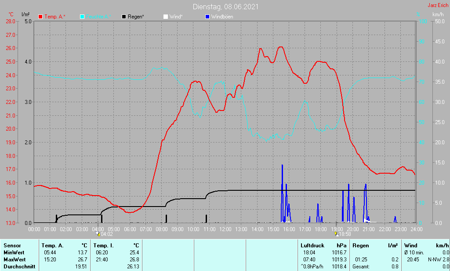The image size is (450, 271).
Task: Click the '01:25' rain time cell
Action: point(361,260)
